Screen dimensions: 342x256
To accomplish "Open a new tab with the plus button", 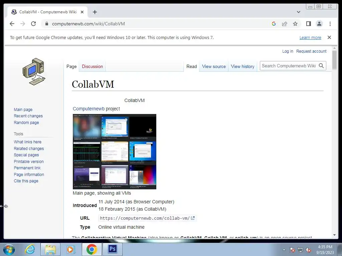I will point(95,12).
